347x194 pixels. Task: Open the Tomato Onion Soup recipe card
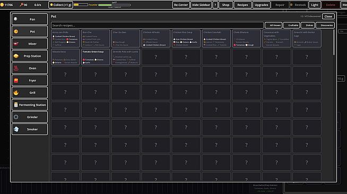tap(96, 57)
